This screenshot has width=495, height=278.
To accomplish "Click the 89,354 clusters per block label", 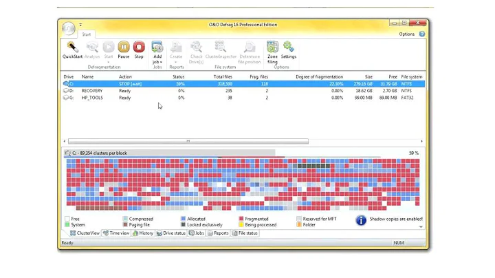I will coord(104,153).
